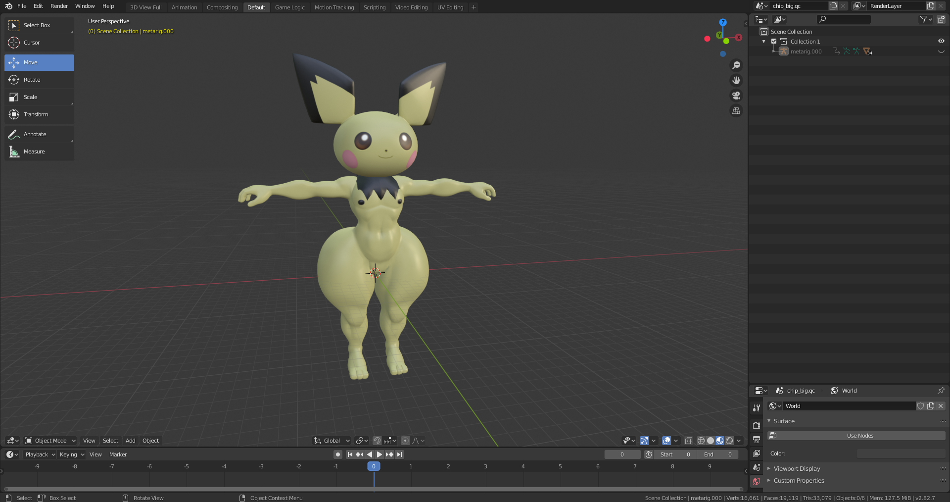950x502 pixels.
Task: Switch to the Scripting workspace tab
Action: (x=375, y=7)
